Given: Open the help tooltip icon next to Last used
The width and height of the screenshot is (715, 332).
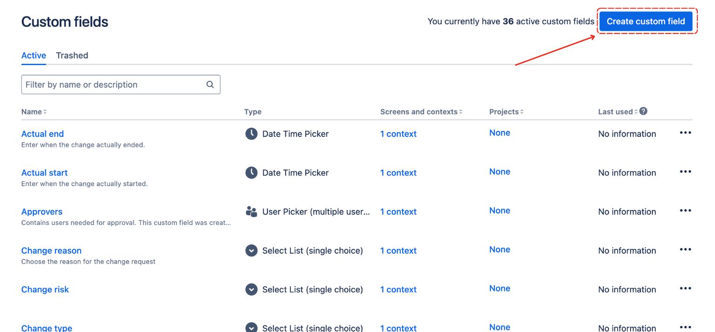Looking at the screenshot, I should (643, 111).
